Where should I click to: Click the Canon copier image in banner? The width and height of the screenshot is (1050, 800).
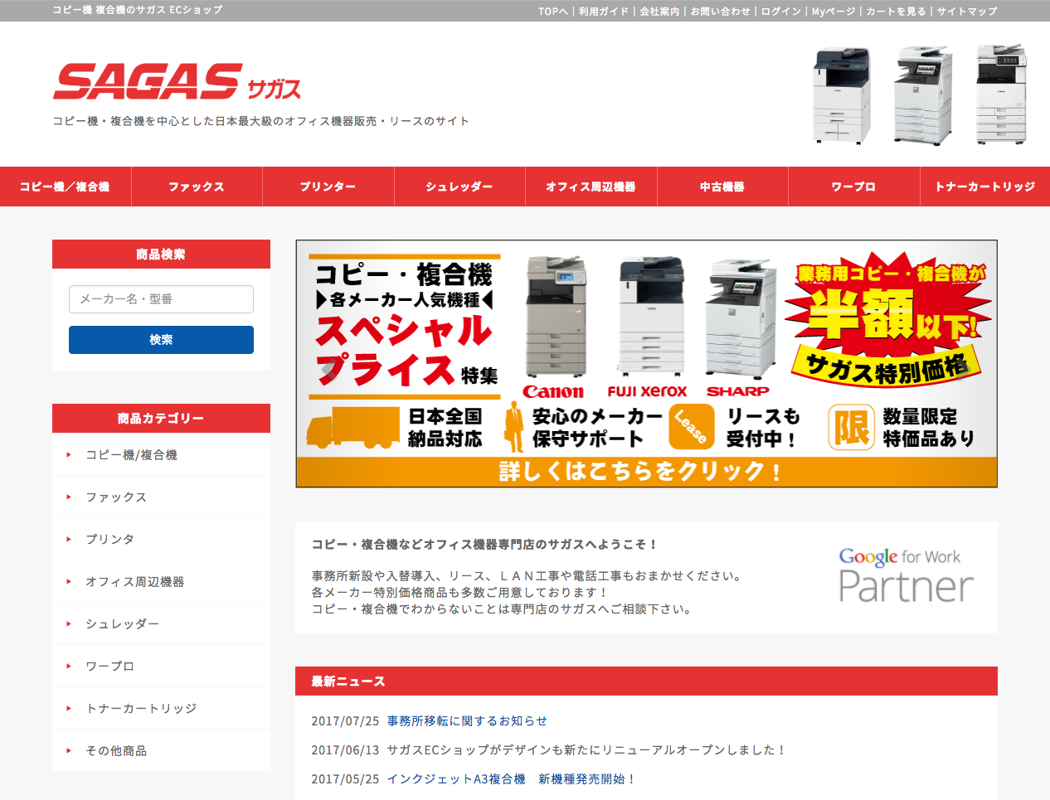(556, 317)
